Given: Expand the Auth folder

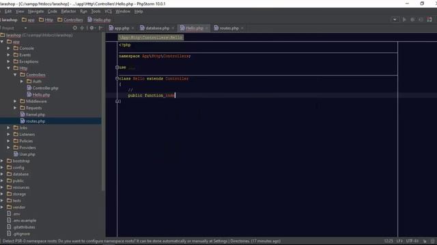Looking at the screenshot, I should tap(22, 82).
